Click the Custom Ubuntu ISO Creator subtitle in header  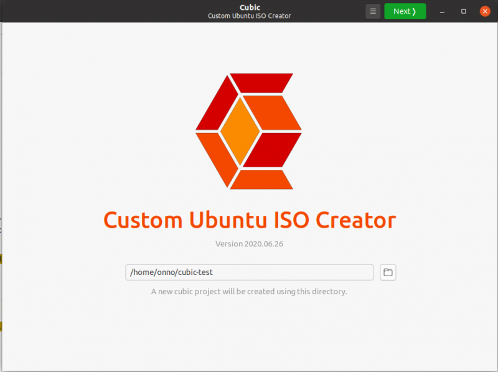tap(249, 16)
